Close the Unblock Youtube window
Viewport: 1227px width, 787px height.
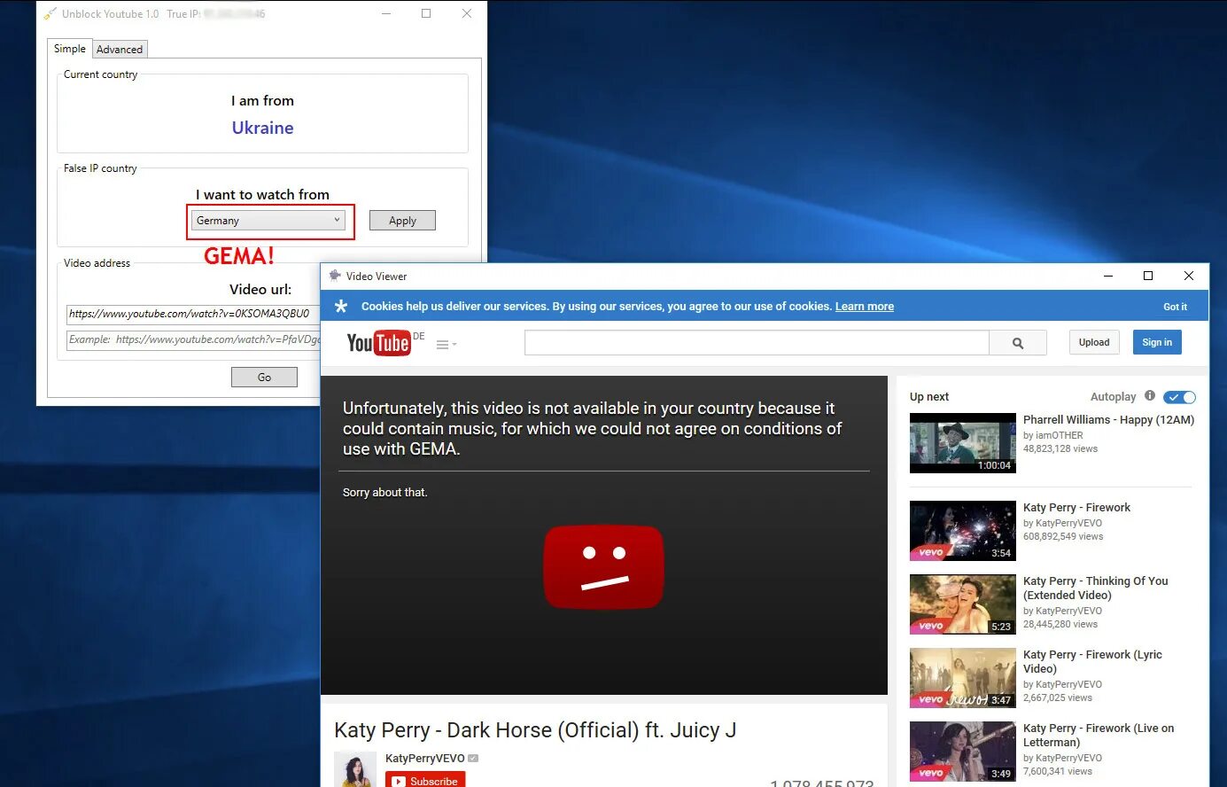pyautogui.click(x=467, y=13)
